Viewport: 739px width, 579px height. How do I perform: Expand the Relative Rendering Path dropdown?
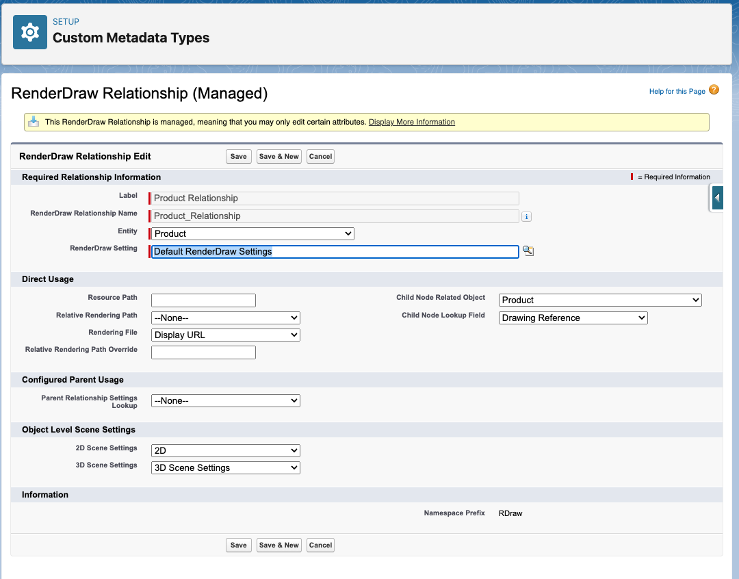(225, 318)
